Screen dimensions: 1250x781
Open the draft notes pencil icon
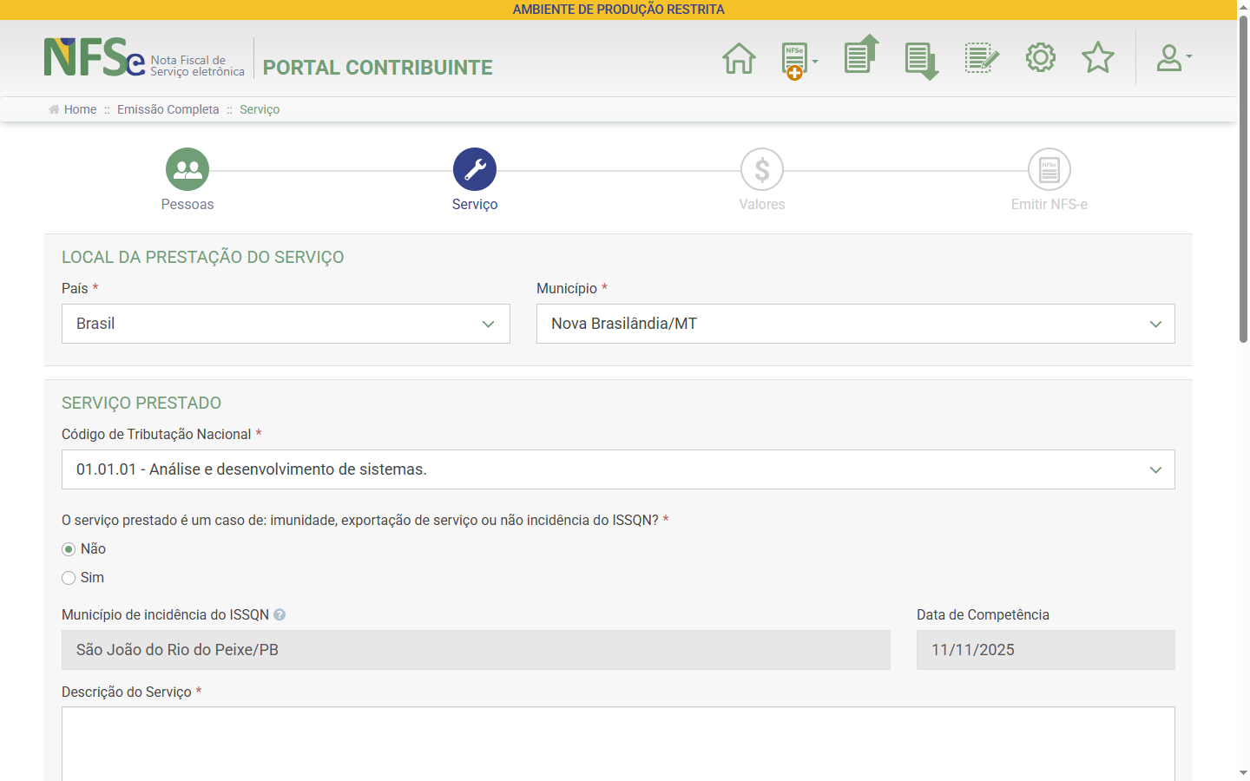(981, 59)
